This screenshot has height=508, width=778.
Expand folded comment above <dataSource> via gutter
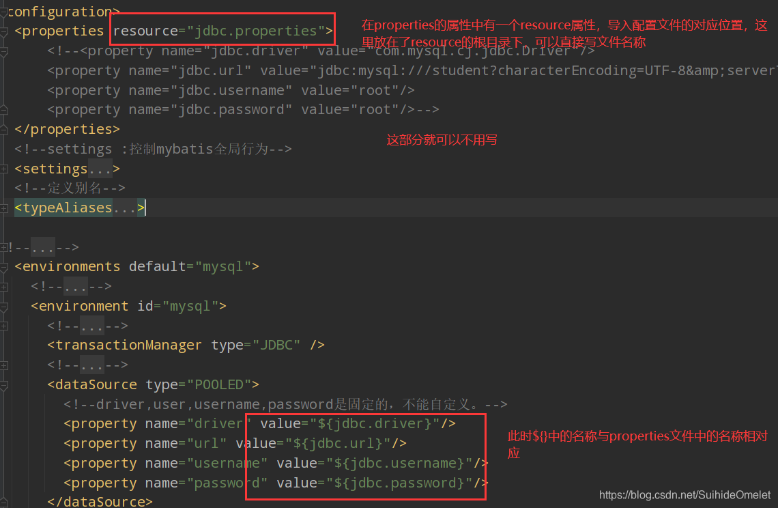4,365
